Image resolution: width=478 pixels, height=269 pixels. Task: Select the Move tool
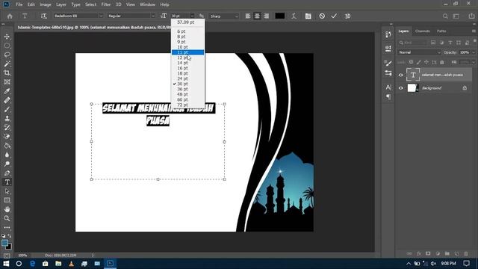coord(7,37)
